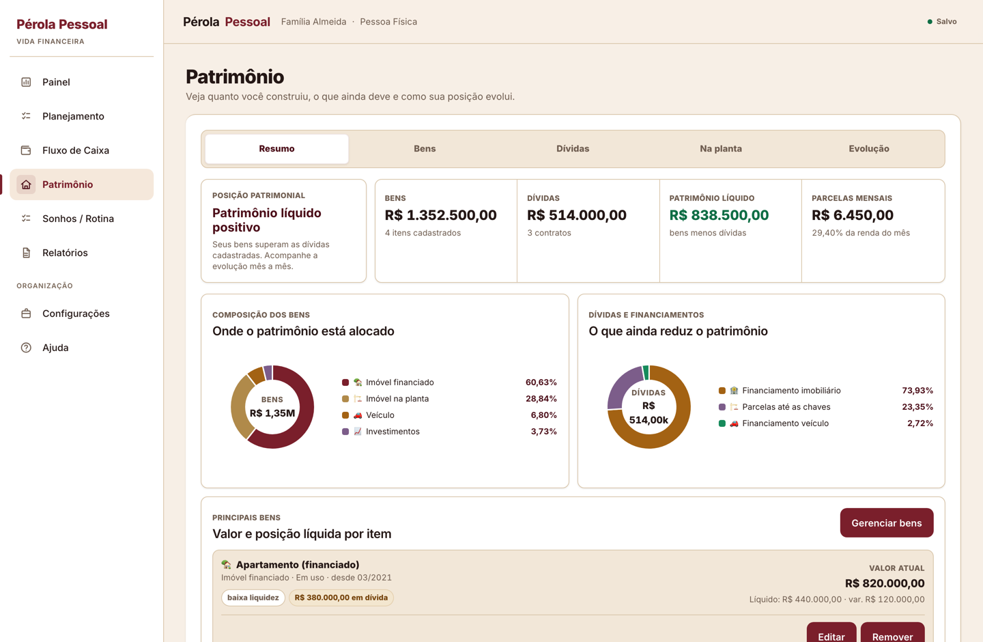The height and width of the screenshot is (642, 983).
Task: Click the crane emoji beside Parcelas até as chaves
Action: tap(734, 407)
